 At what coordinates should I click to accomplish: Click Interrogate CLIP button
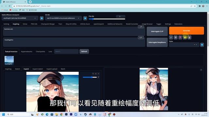point(157,32)
